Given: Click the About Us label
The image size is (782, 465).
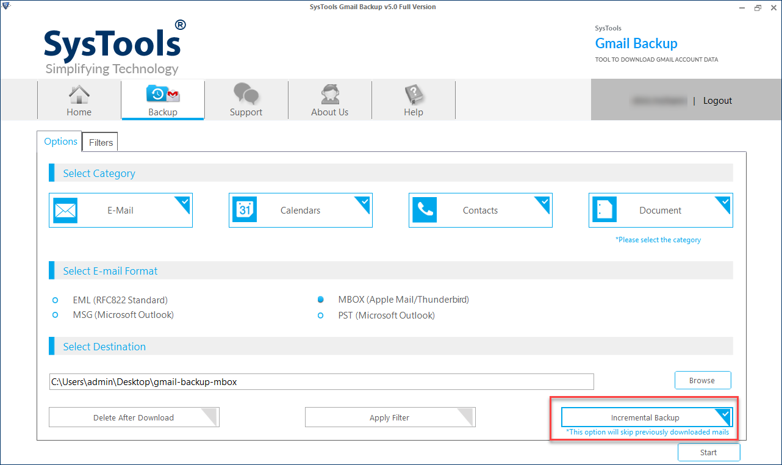Looking at the screenshot, I should tap(330, 112).
